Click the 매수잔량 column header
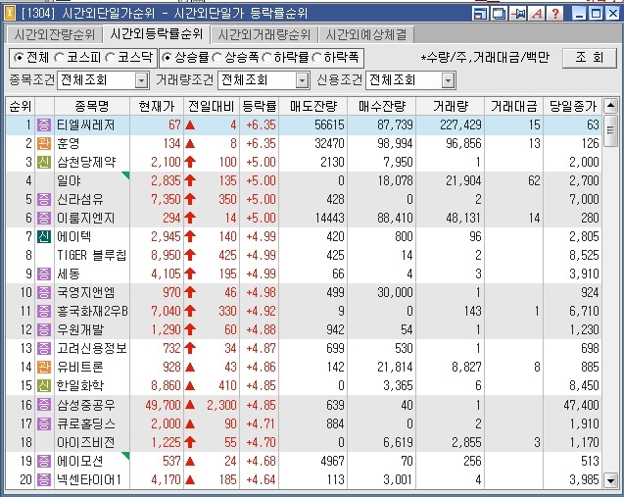This screenshot has width=624, height=497. tap(382, 106)
